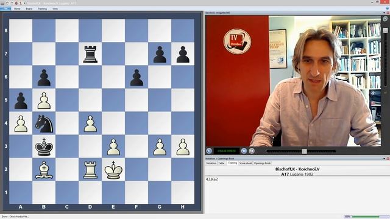
Task: Click the video progress slider thumb
Action: 304,151
